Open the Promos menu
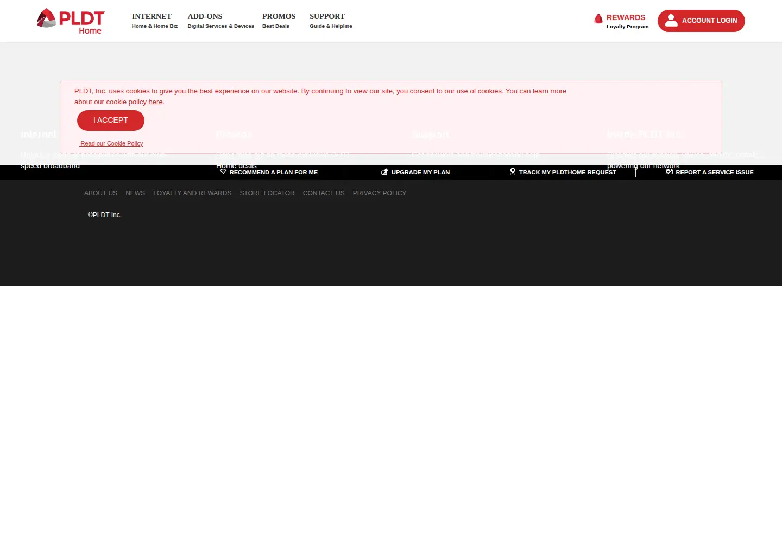Viewport: 782px width, 543px height. pos(279,21)
